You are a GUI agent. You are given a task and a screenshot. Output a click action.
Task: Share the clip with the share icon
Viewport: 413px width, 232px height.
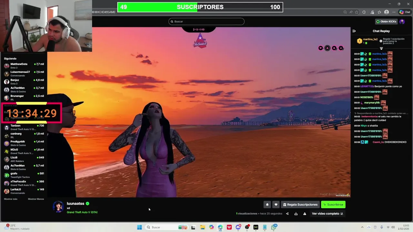click(287, 214)
